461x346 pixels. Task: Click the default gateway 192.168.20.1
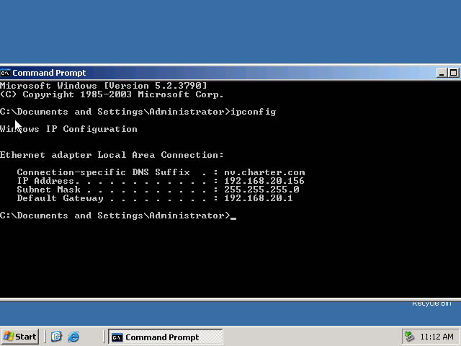click(259, 198)
